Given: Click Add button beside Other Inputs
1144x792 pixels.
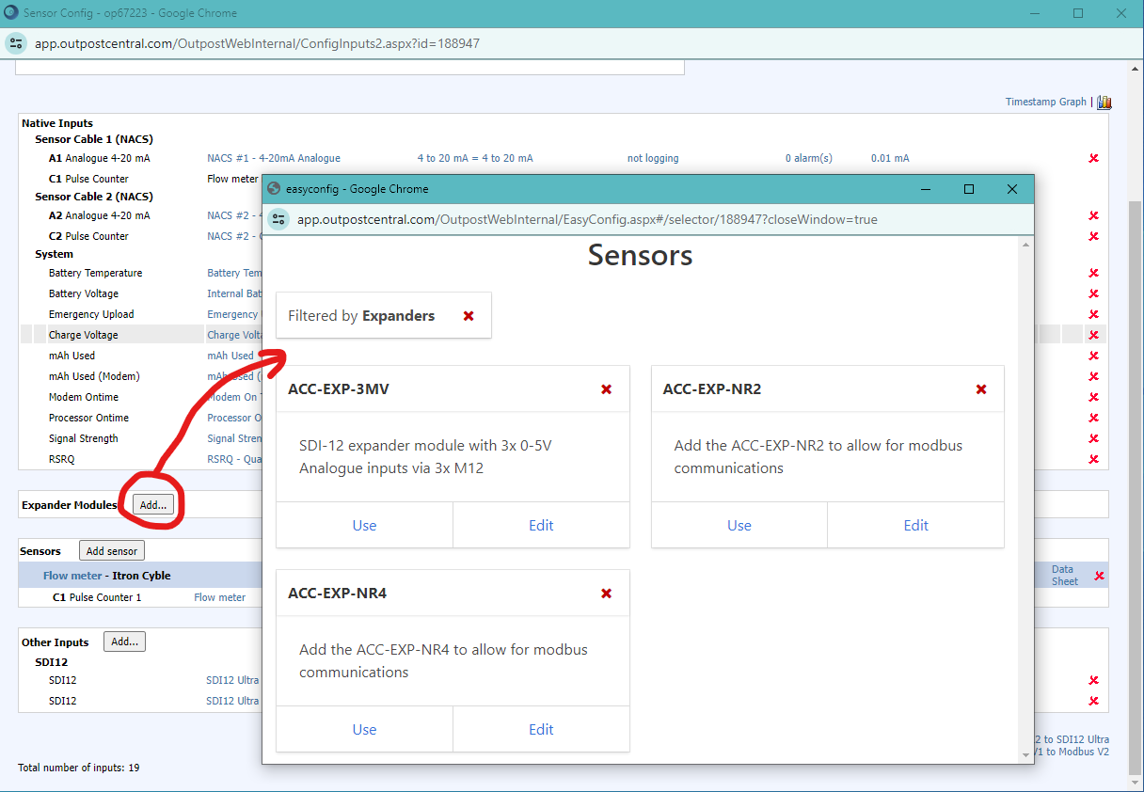Looking at the screenshot, I should (x=124, y=642).
